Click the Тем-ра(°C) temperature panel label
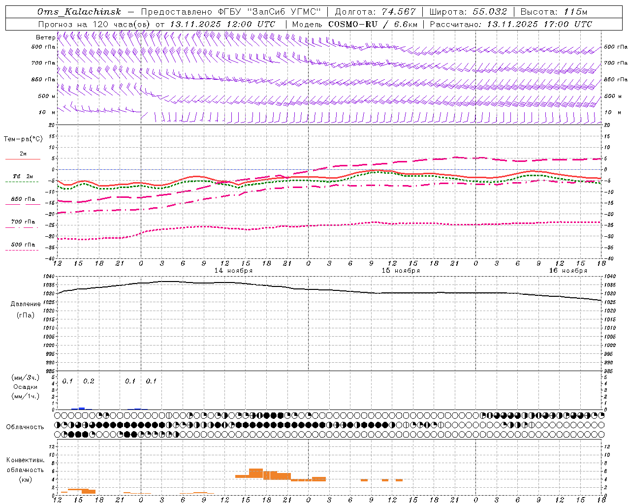This screenshot has height=504, width=630. coord(24,139)
